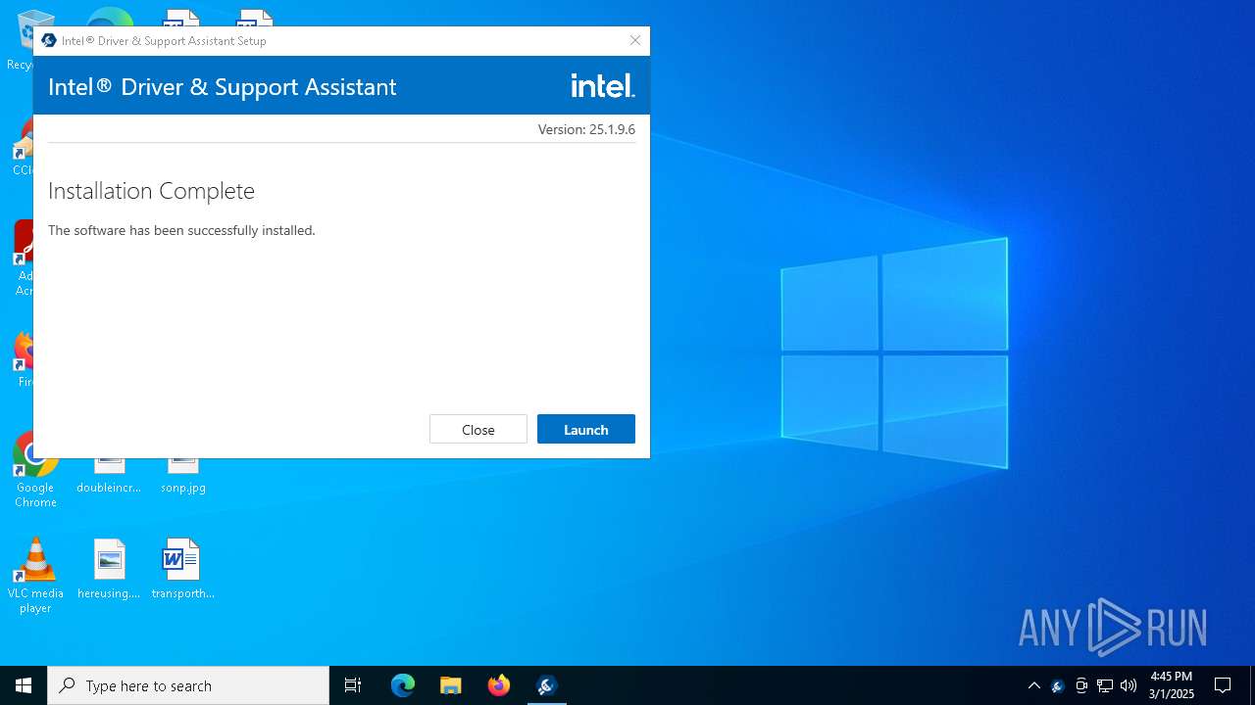Screen dimensions: 1255x705
Task: Open the clock showing 4:45 PM
Action: click(x=1172, y=685)
